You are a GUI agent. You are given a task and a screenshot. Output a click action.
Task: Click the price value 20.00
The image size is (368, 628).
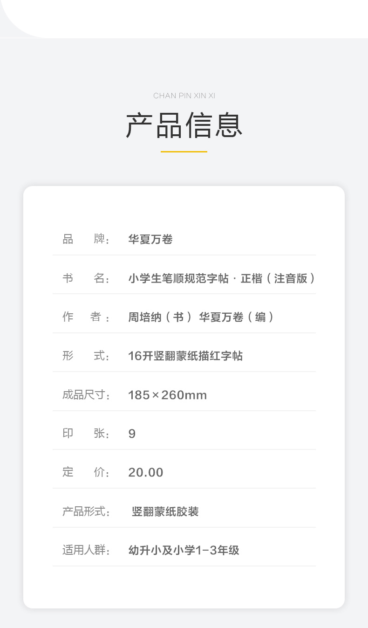point(146,473)
